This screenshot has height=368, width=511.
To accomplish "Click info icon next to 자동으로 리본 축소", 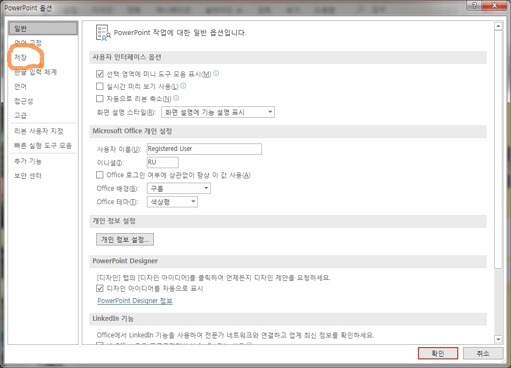I will 176,98.
